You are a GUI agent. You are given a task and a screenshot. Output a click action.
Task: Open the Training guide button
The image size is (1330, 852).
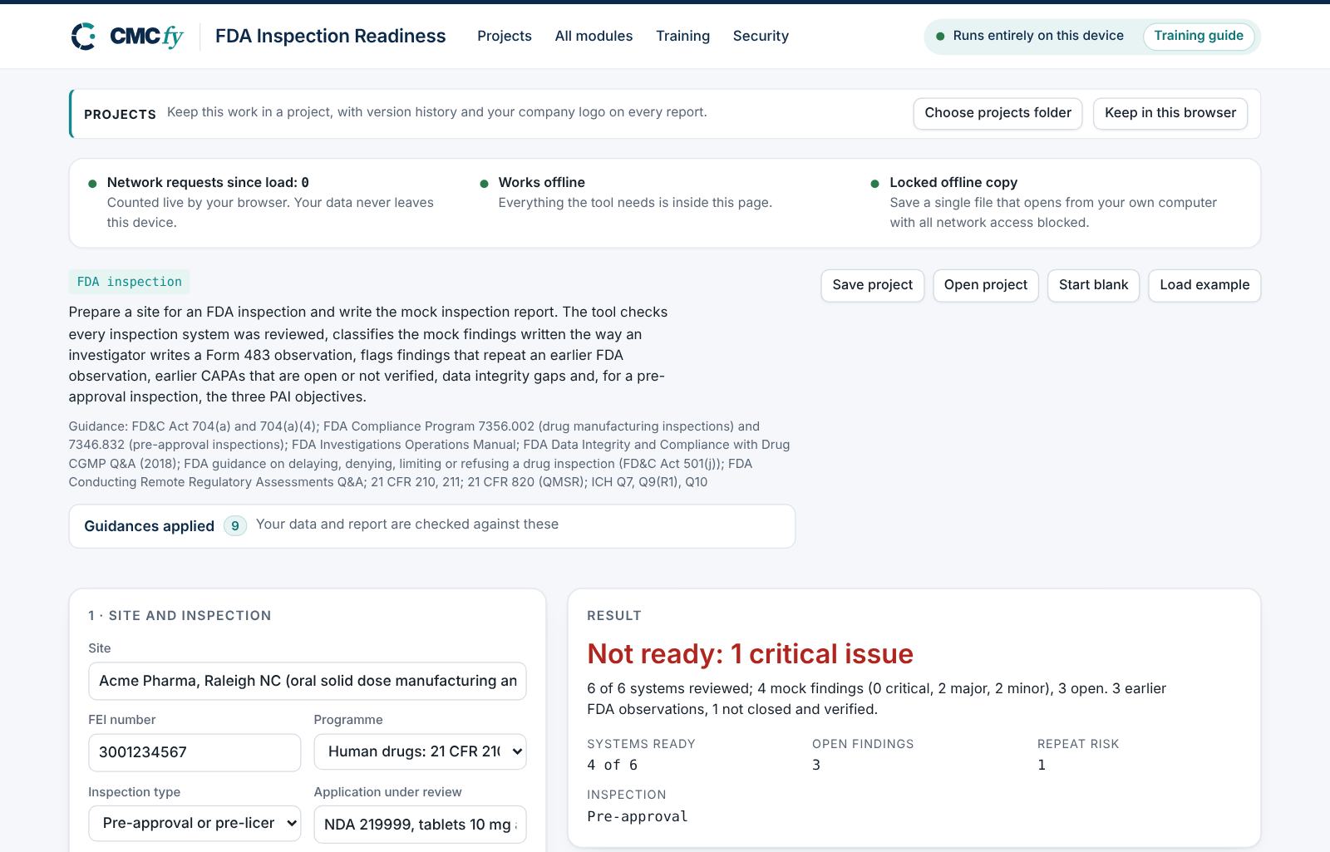point(1199,36)
